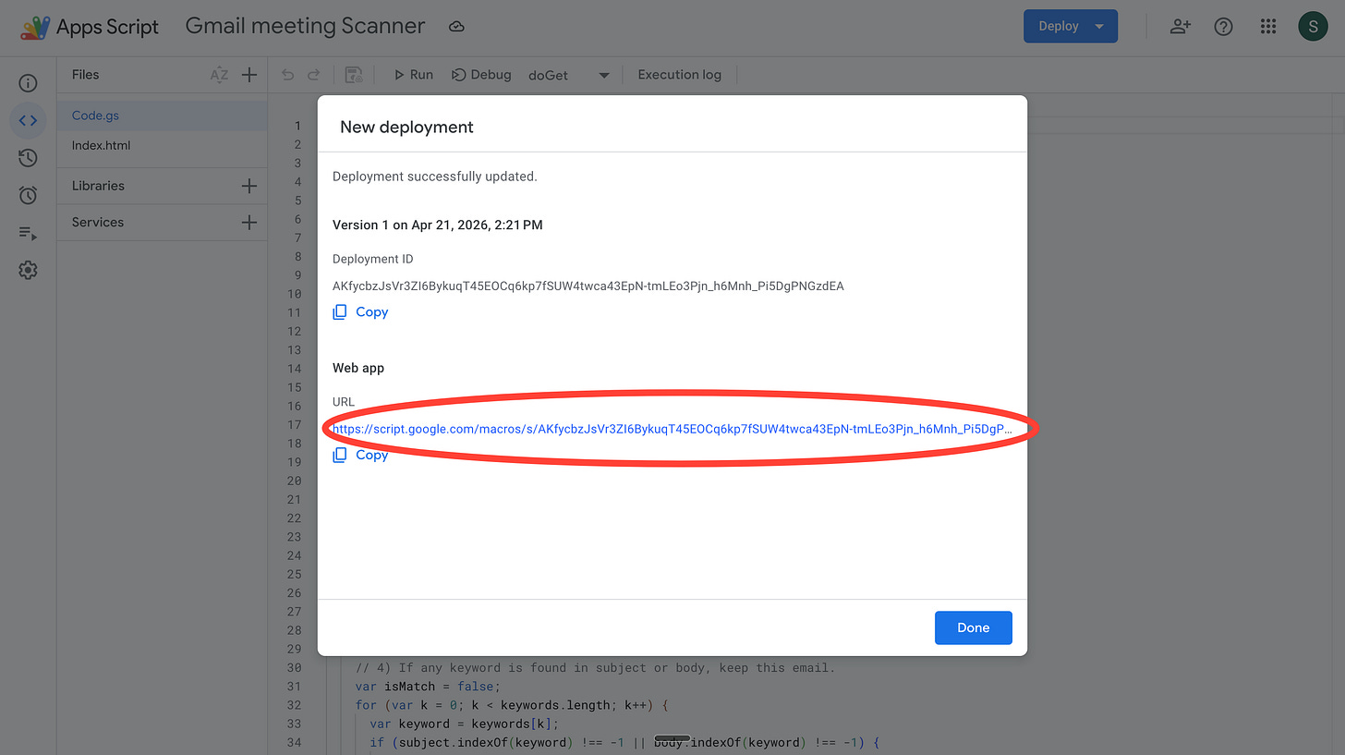
Task: Open the Overview info icon in sidebar
Action: (28, 83)
